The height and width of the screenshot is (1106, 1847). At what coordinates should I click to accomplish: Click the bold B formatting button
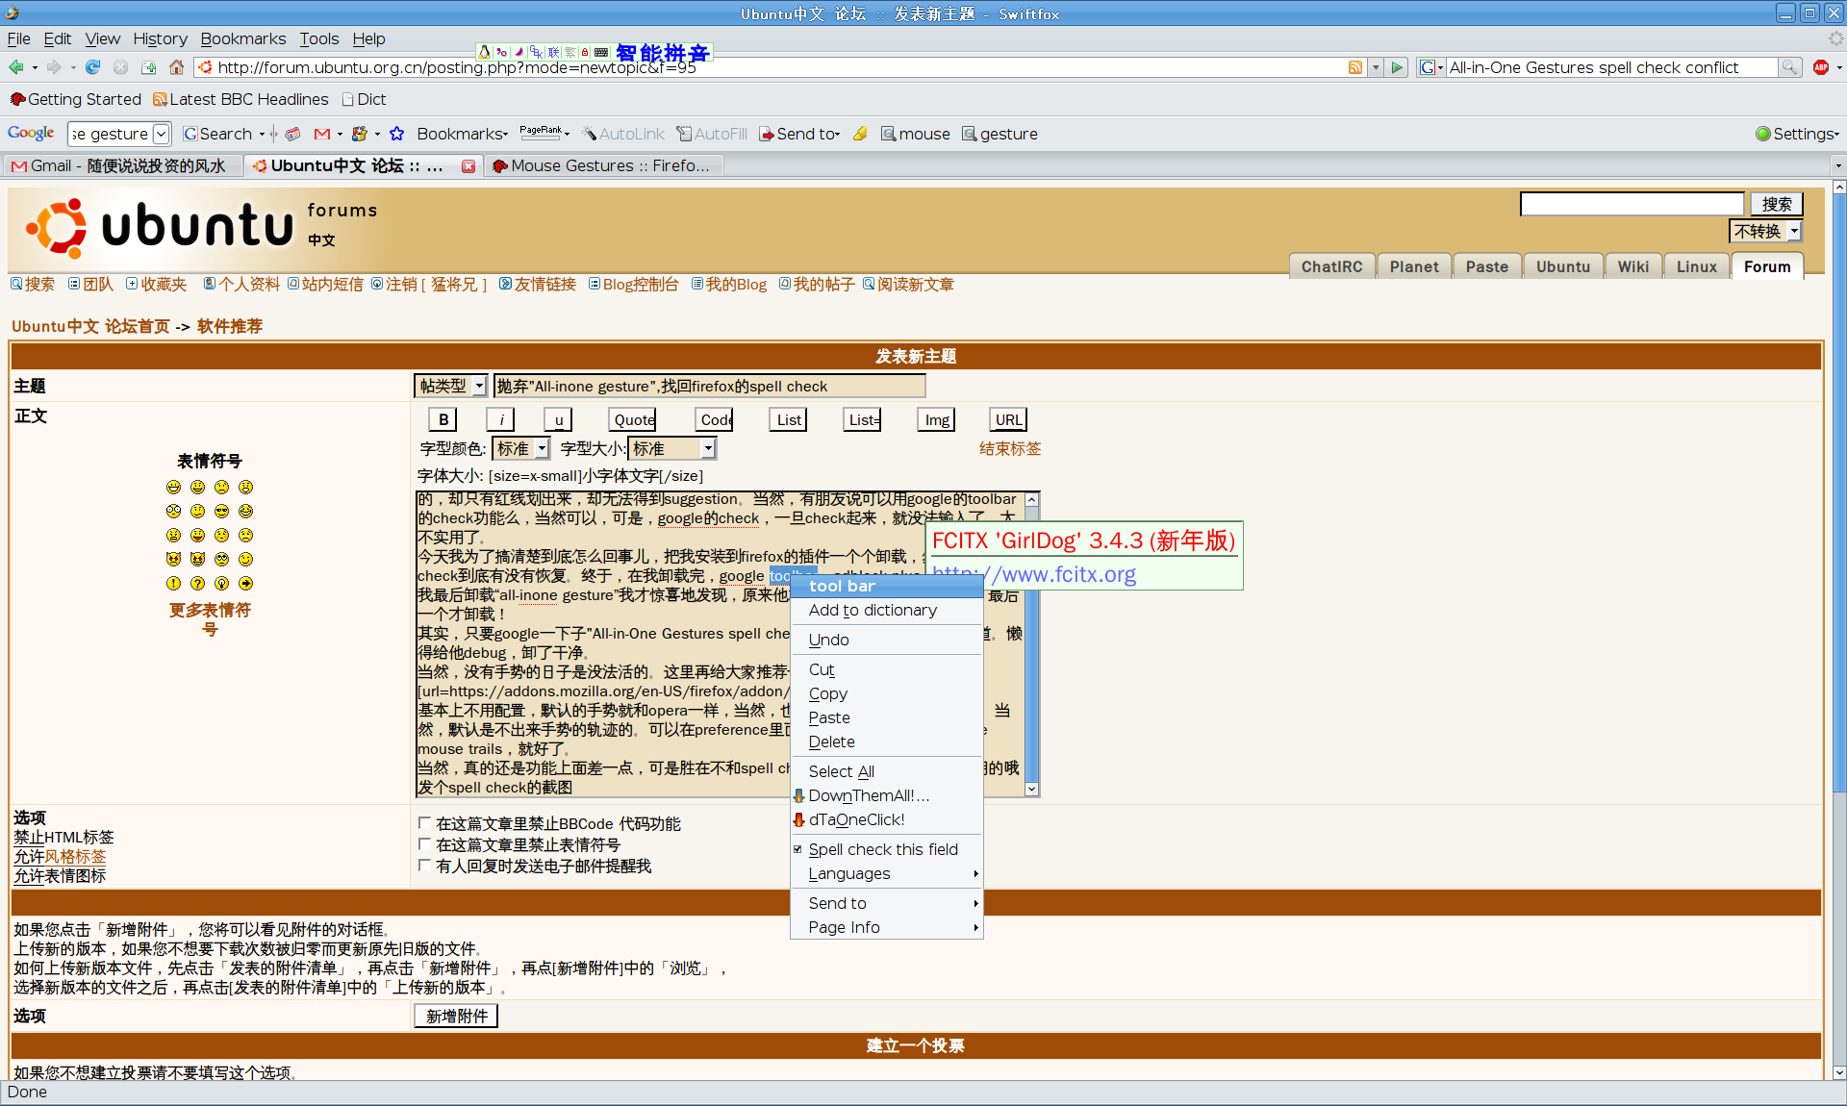coord(443,419)
